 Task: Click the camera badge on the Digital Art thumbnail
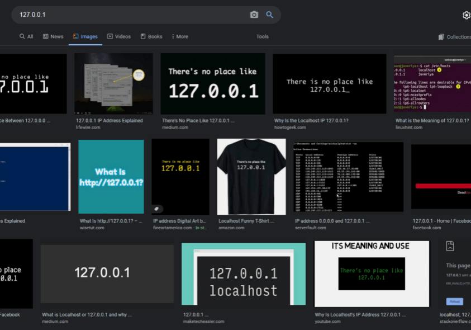pyautogui.click(x=157, y=209)
